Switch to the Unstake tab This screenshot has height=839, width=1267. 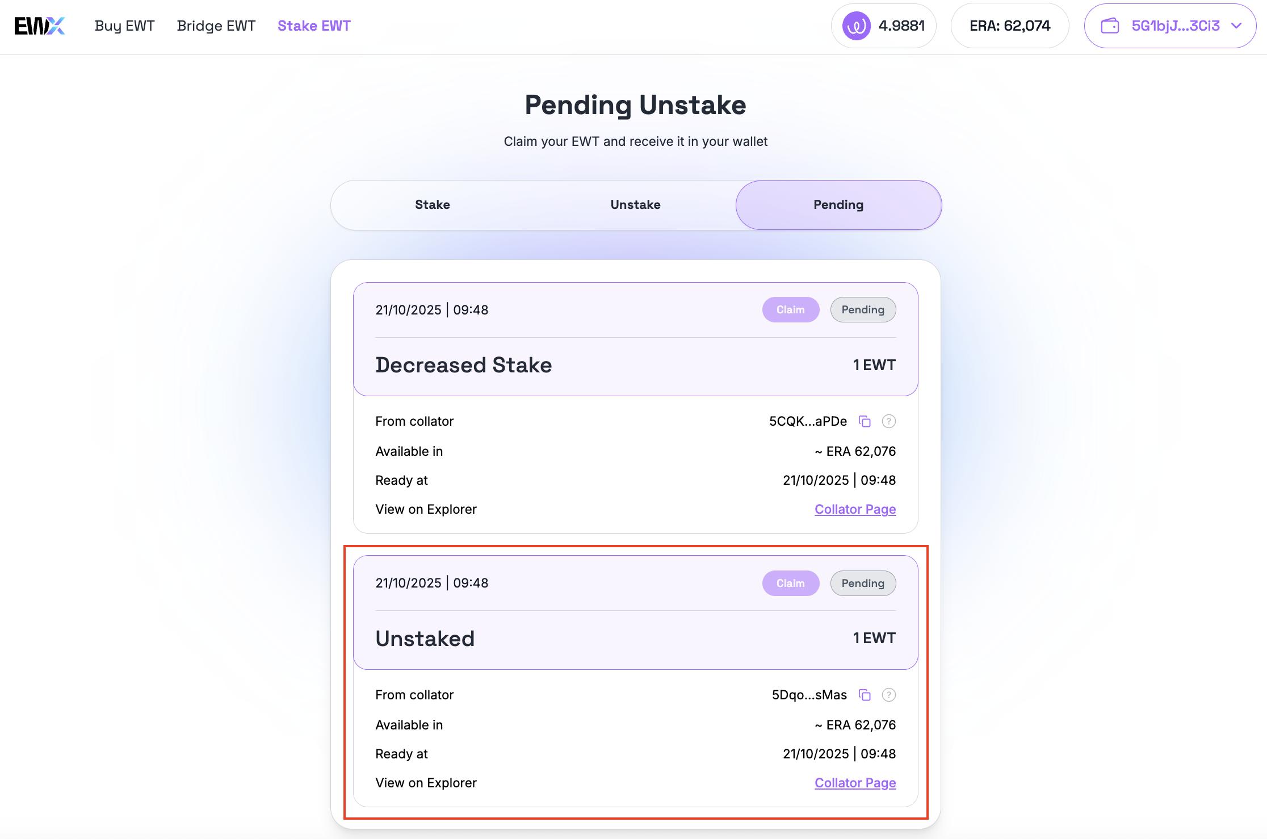pos(635,205)
